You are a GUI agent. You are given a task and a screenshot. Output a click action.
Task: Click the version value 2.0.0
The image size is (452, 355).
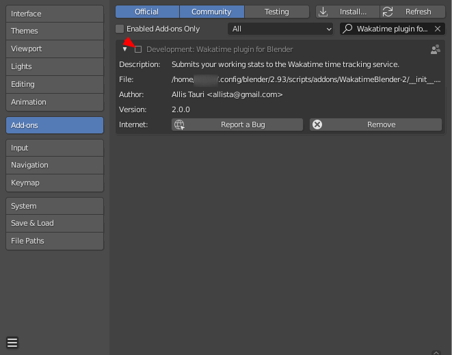pos(181,109)
